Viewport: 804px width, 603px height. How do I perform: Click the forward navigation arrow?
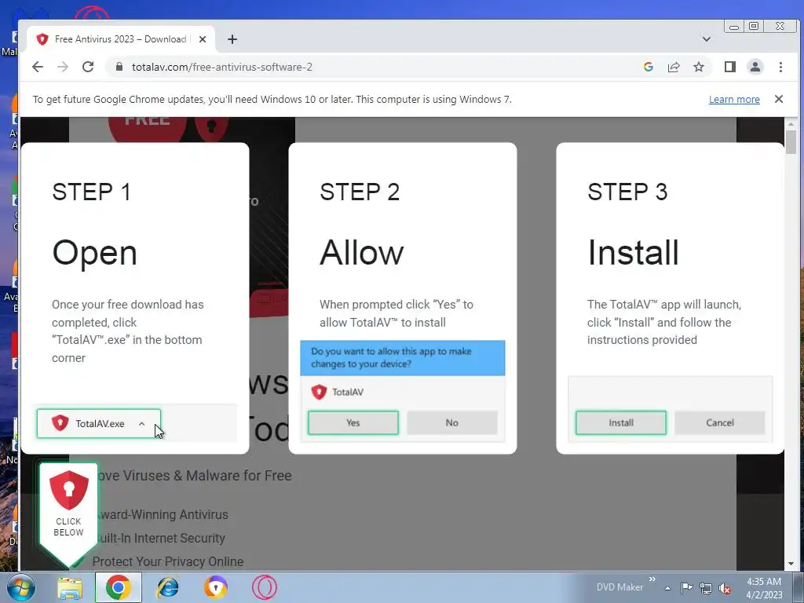(63, 68)
